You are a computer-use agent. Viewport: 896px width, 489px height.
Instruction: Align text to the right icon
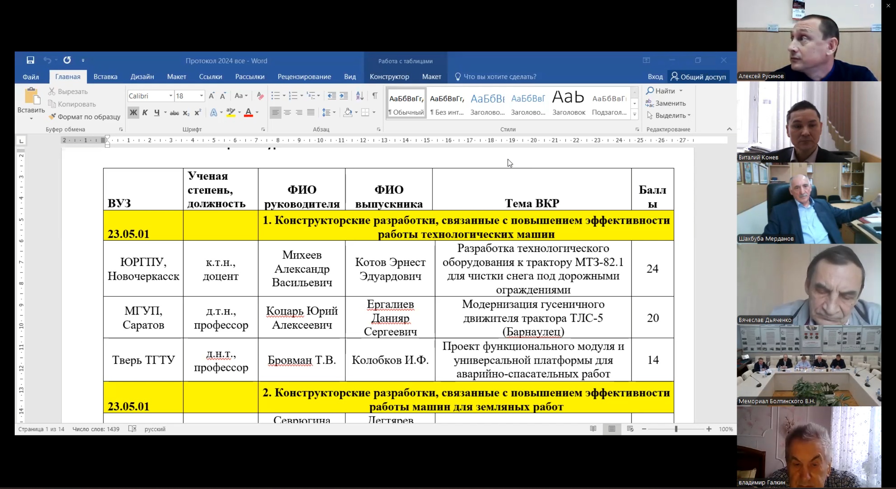coord(299,112)
